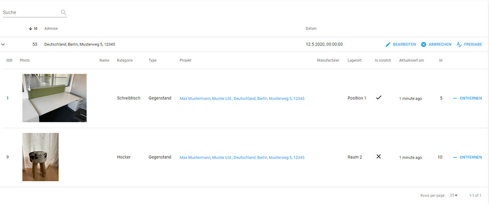Click the X mark in Hocker row
The height and width of the screenshot is (222, 489).
[x=379, y=157]
